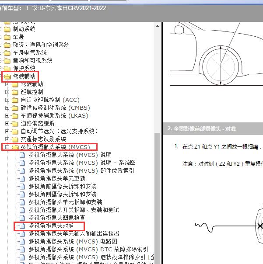
Task: Select the 制动系统 tree label
Action: 24,29
